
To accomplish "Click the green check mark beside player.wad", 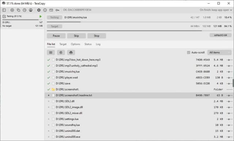I will click(x=49, y=78).
